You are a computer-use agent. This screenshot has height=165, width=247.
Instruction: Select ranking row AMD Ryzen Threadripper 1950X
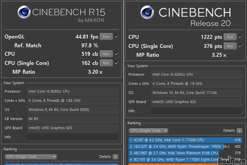point(185,146)
